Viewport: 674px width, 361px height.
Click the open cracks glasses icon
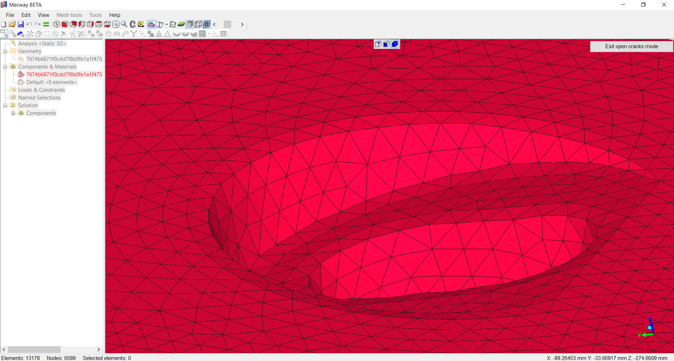(151, 24)
